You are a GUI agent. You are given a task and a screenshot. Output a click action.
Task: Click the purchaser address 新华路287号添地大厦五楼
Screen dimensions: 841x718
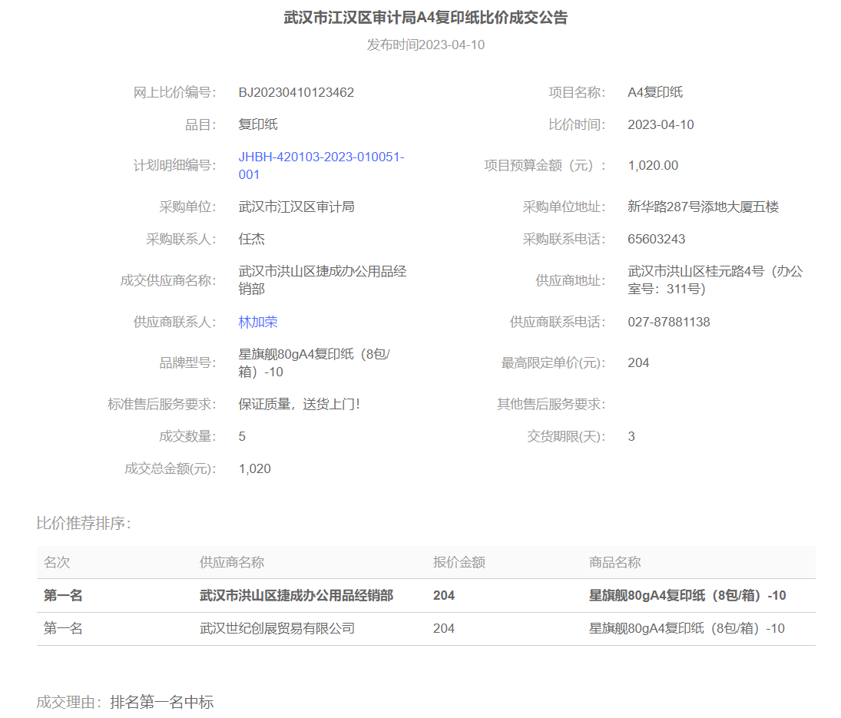tap(703, 207)
